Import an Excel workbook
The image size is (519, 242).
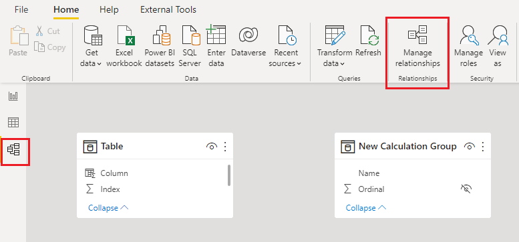pyautogui.click(x=124, y=46)
